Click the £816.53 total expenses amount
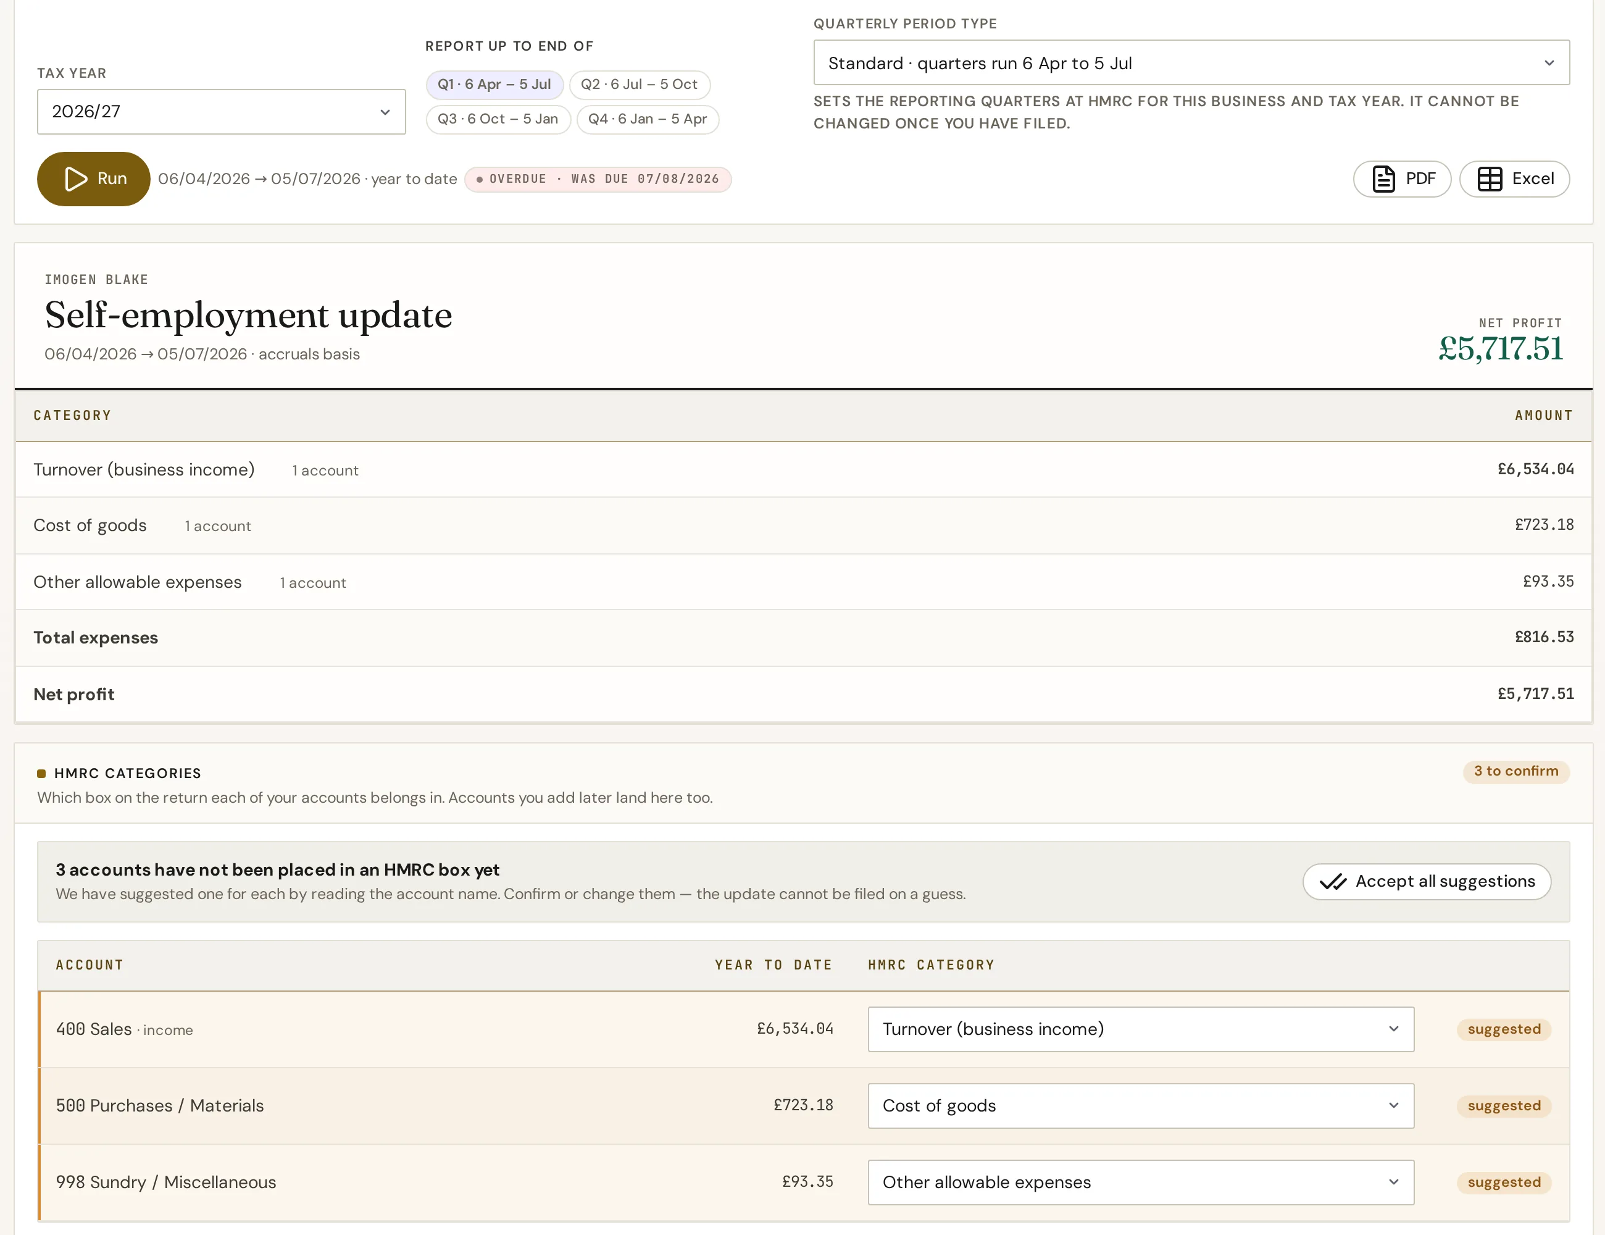This screenshot has width=1605, height=1235. tap(1543, 637)
